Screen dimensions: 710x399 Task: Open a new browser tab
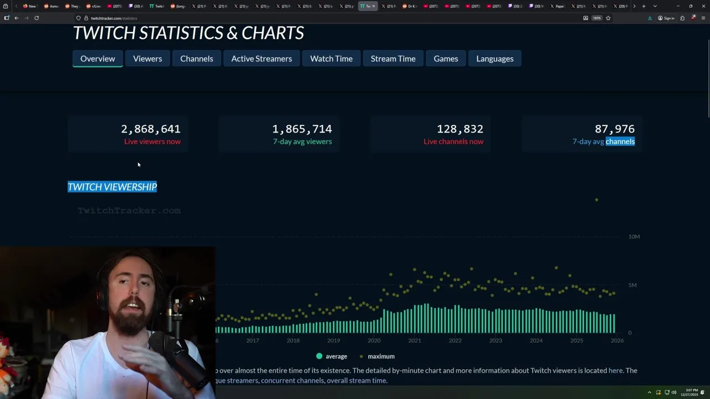pos(643,6)
